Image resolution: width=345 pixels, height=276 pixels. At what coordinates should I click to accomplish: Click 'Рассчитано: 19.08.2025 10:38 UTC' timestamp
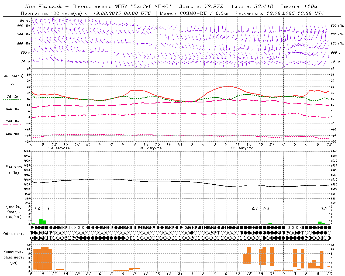(x=280, y=13)
